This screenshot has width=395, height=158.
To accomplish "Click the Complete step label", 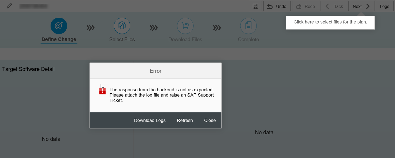I will coord(248,40).
